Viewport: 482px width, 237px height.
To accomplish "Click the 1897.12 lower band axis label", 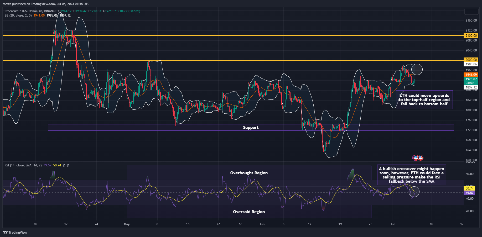I will pyautogui.click(x=471, y=87).
